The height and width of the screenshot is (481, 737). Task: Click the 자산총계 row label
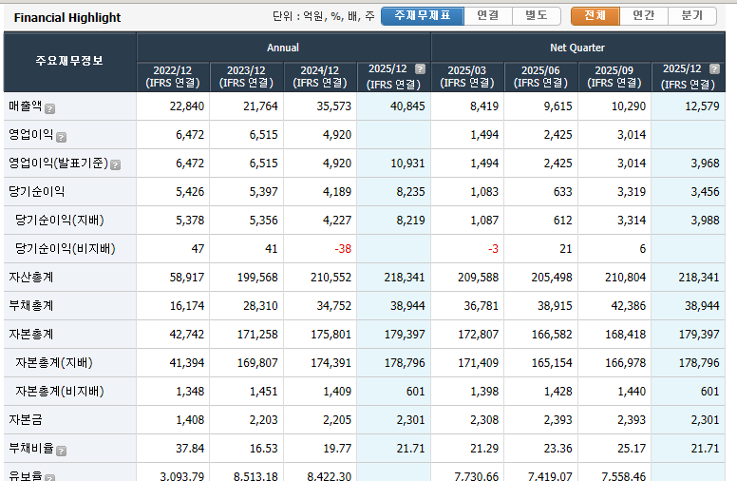[31, 278]
